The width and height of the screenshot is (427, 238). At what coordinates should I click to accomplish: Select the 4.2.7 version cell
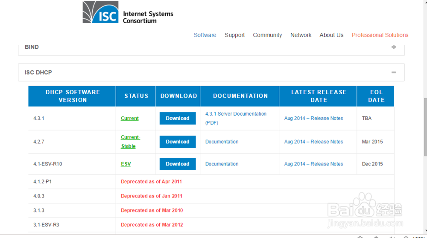(72, 142)
